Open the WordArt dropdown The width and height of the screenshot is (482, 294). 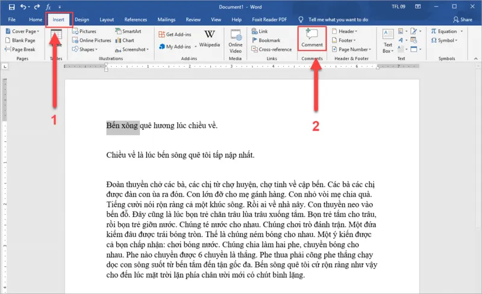(402, 40)
